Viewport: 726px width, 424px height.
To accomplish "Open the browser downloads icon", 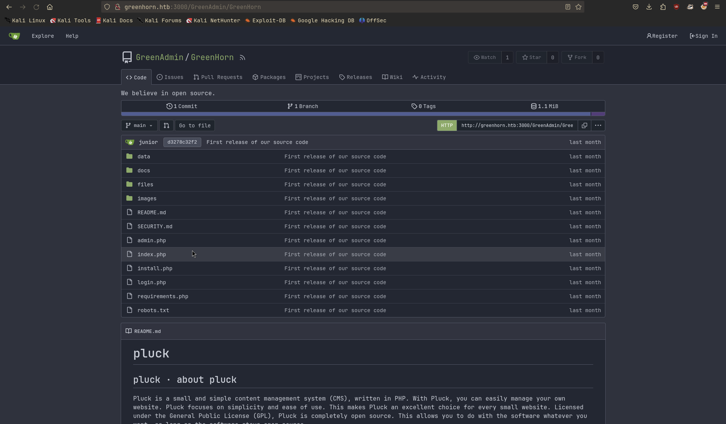I will click(x=649, y=7).
